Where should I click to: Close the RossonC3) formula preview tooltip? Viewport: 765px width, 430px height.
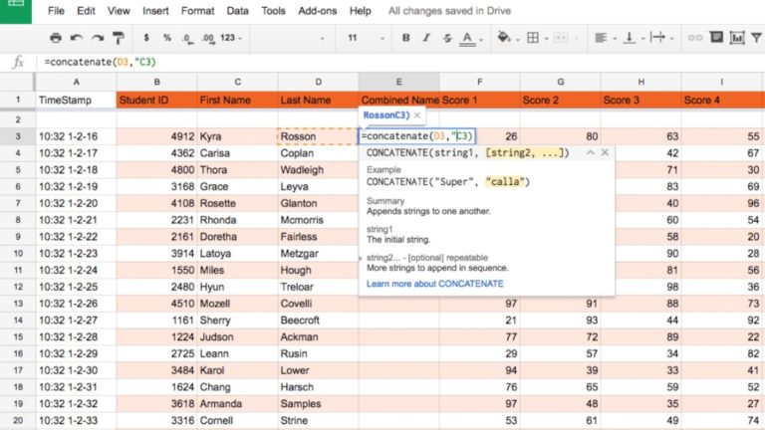(417, 116)
